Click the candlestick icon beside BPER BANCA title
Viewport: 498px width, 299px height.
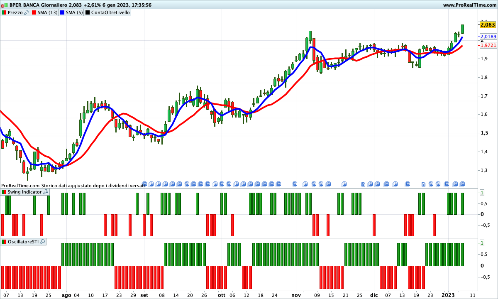pyautogui.click(x=4, y=5)
